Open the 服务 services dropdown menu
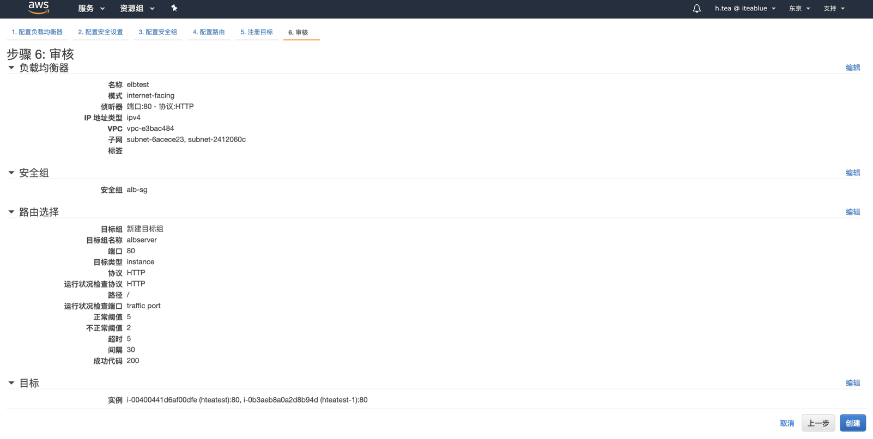This screenshot has width=873, height=439. click(x=91, y=9)
